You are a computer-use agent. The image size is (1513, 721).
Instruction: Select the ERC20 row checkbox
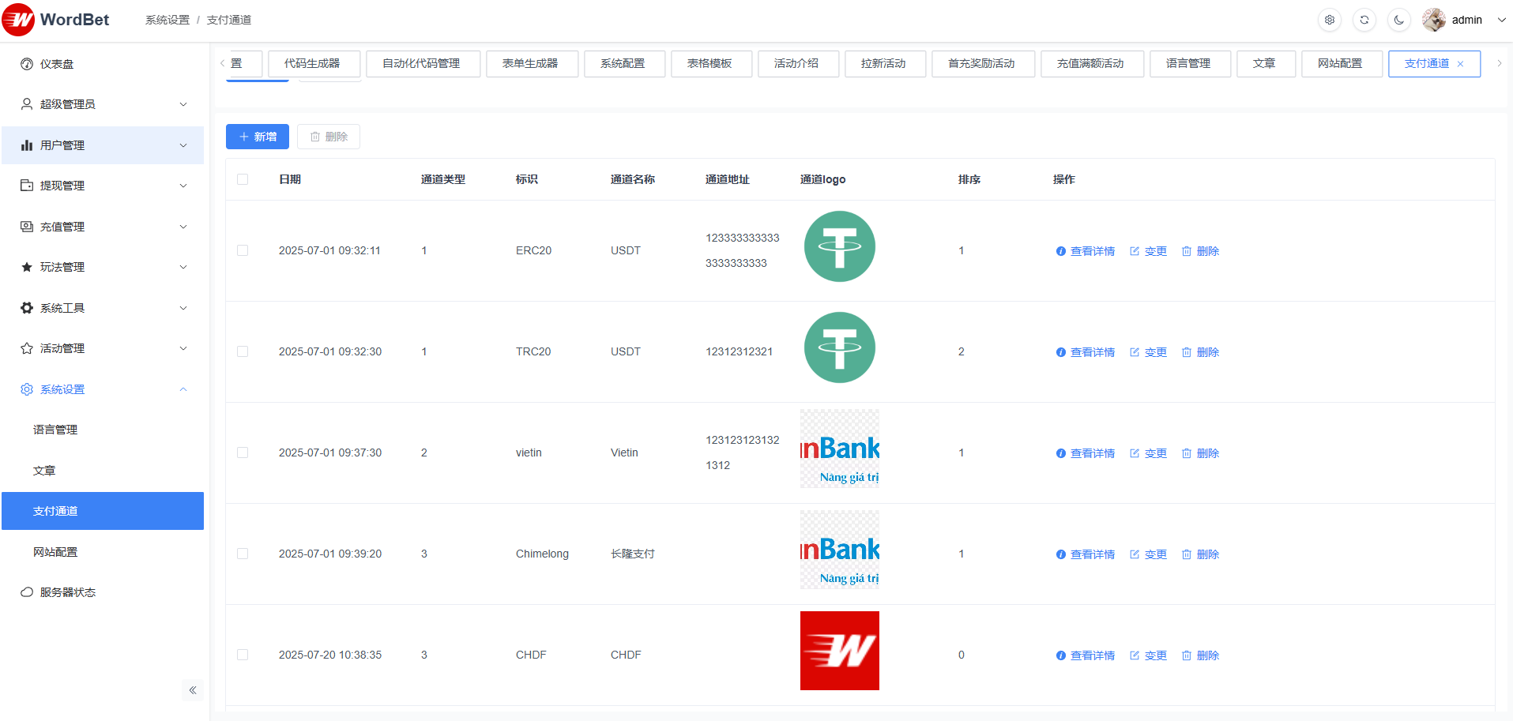(243, 250)
